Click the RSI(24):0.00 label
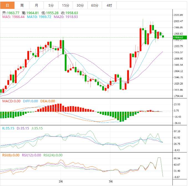This screenshot has width=188, height=186. point(53,155)
